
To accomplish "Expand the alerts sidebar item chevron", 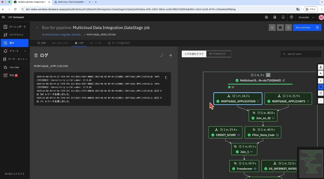I will pos(25,51).
